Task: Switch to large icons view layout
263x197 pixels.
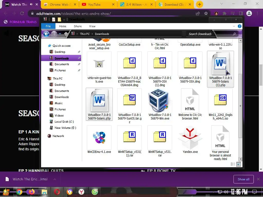Action: (239, 164)
